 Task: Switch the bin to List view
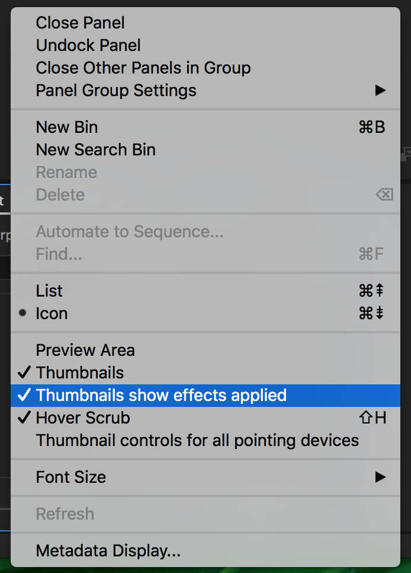49,291
